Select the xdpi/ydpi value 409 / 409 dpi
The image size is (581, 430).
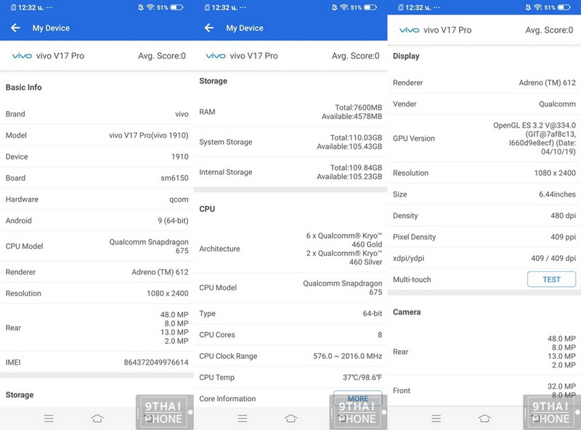click(553, 258)
